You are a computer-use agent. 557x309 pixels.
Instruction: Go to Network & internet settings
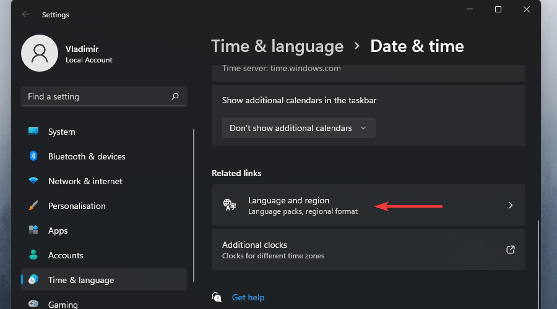[x=85, y=181]
